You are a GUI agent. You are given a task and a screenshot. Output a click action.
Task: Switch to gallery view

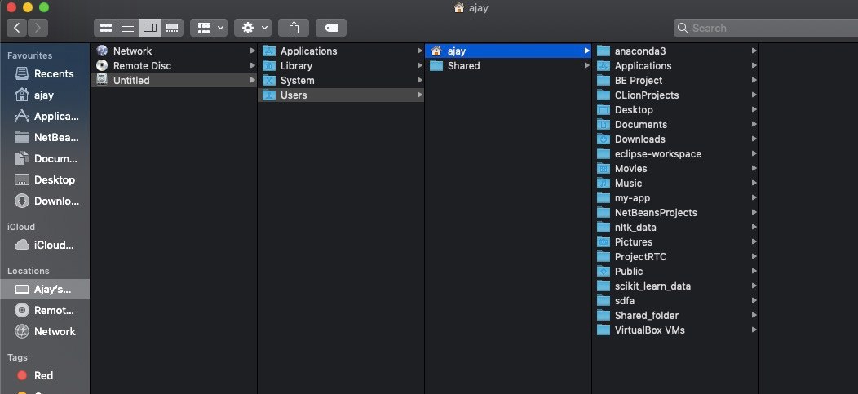click(x=172, y=28)
